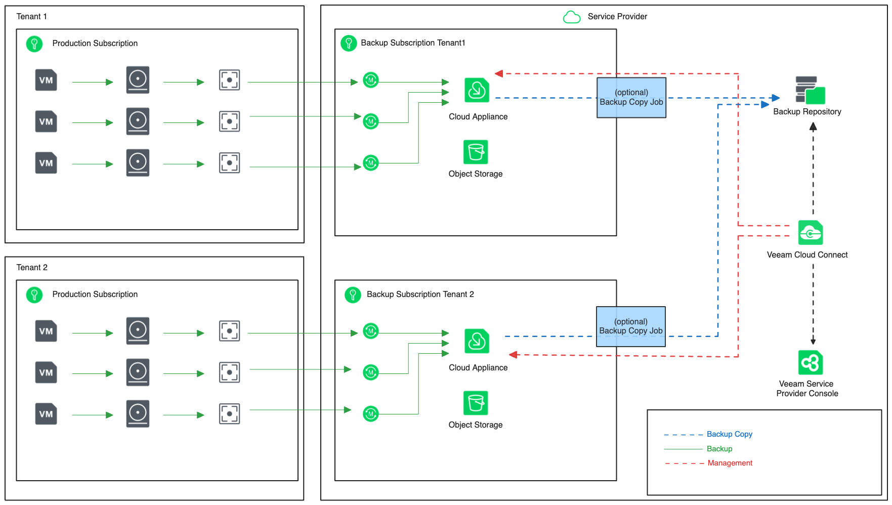892x505 pixels.
Task: Select the Object Storage bucket icon for Tenant 2
Action: pyautogui.click(x=476, y=403)
